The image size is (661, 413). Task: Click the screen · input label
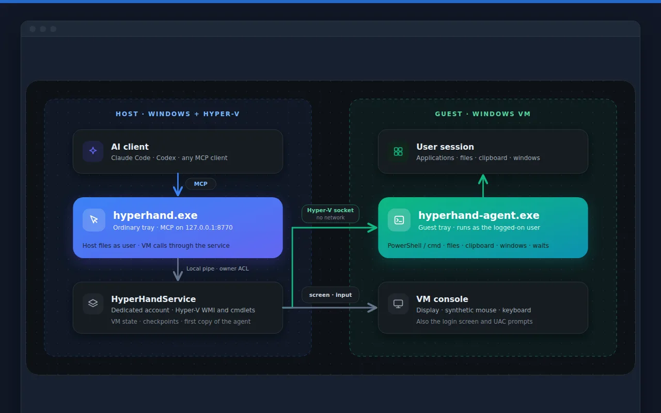pyautogui.click(x=330, y=295)
